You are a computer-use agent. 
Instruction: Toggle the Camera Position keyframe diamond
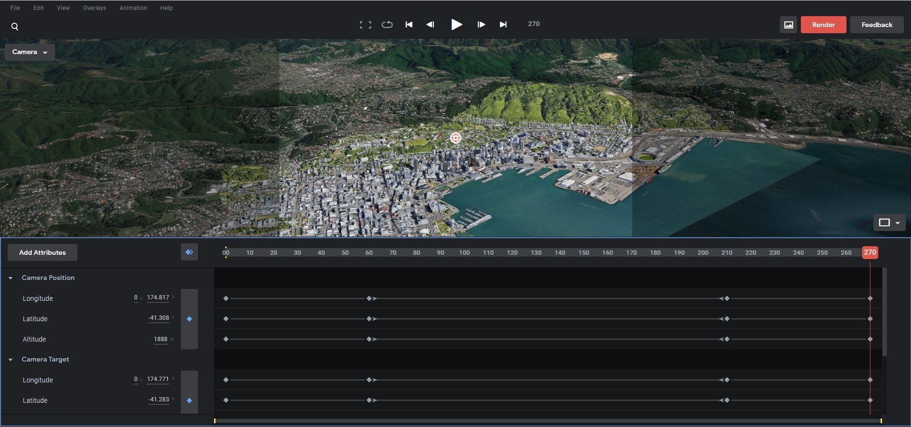coord(189,319)
